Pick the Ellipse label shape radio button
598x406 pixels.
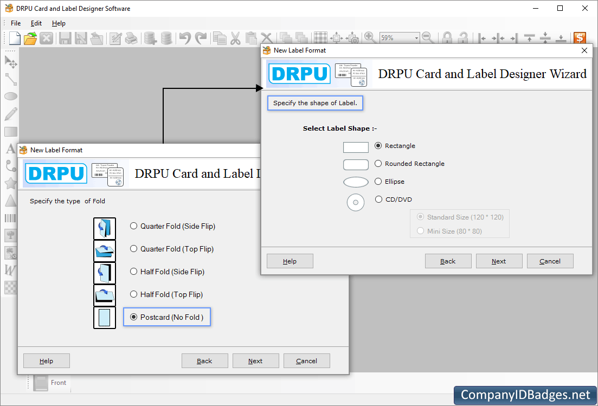tap(378, 182)
